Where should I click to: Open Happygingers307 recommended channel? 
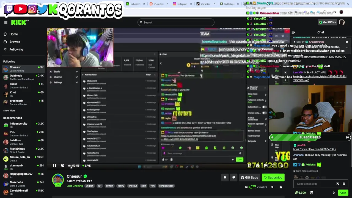(23, 175)
